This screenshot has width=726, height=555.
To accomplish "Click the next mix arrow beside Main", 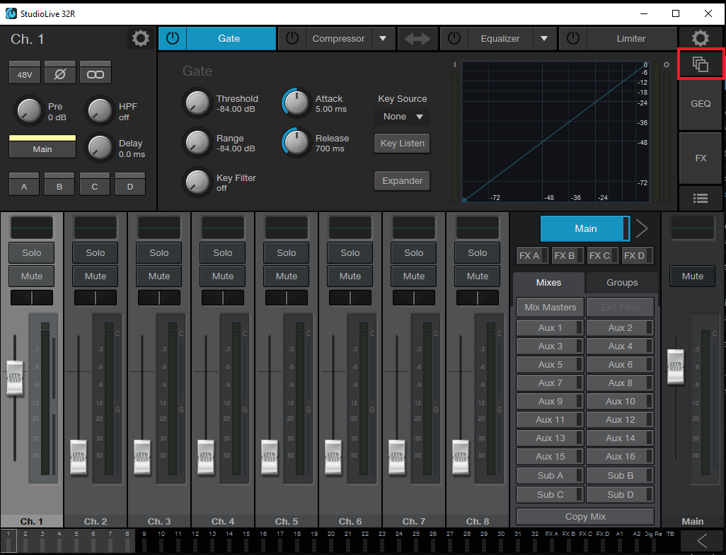I will pos(642,228).
